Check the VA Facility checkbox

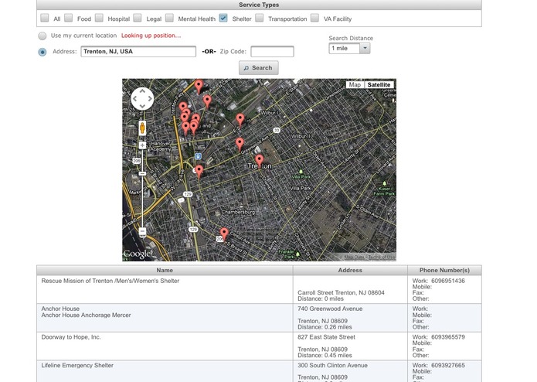tap(314, 18)
